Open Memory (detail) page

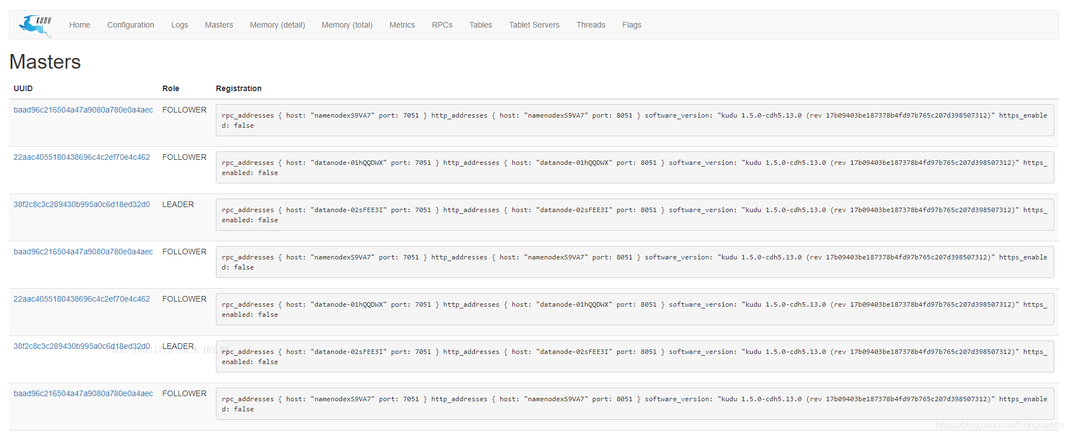pyautogui.click(x=277, y=25)
